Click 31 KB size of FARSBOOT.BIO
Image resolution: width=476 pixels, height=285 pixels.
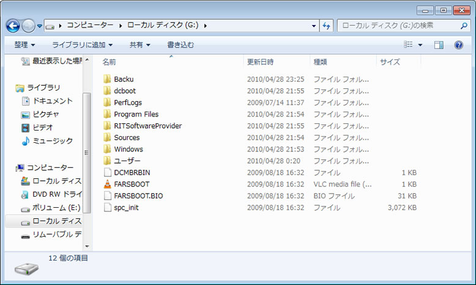pyautogui.click(x=407, y=196)
